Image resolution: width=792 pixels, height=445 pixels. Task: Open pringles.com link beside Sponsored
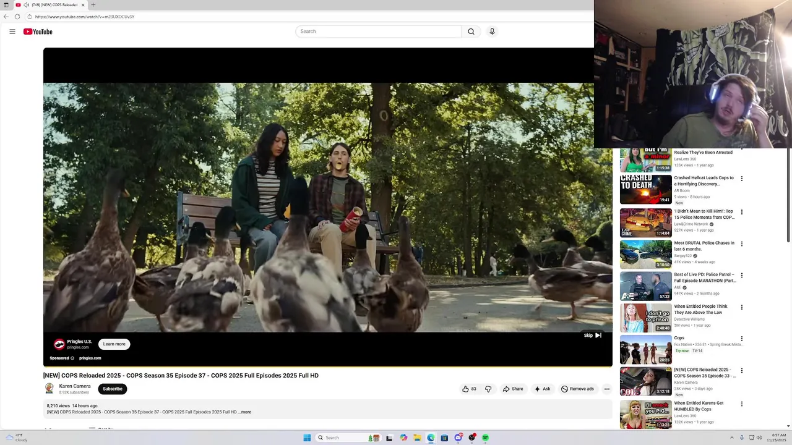90,358
